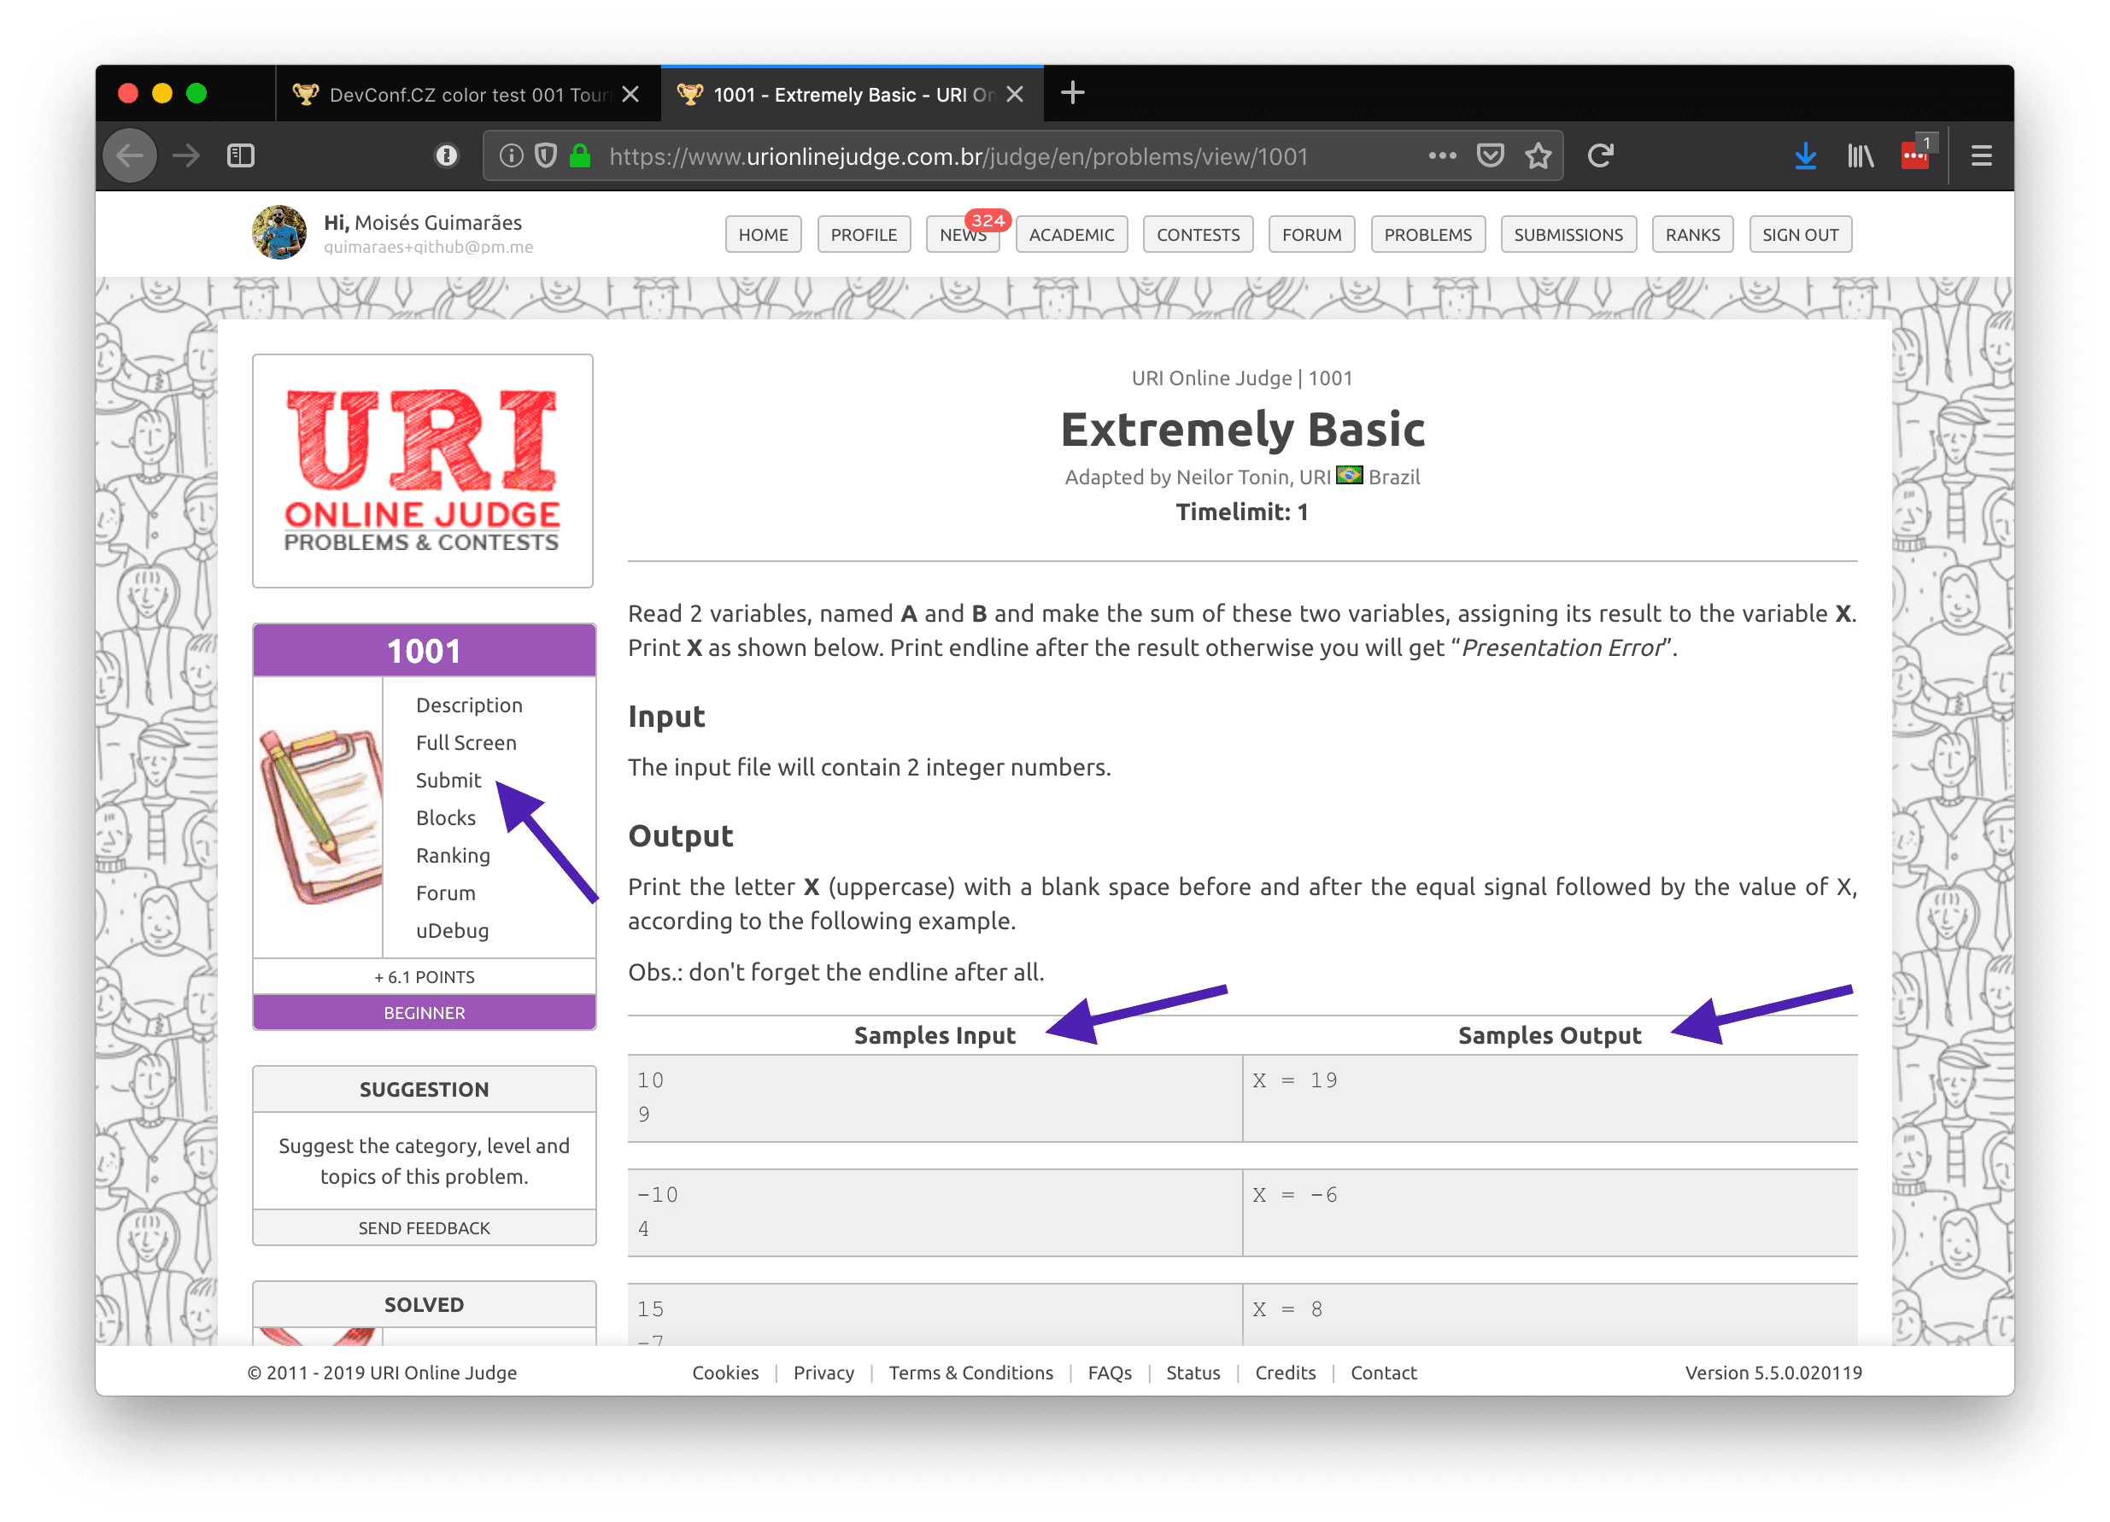This screenshot has height=1522, width=2110.
Task: Open Status footer link
Action: point(1193,1373)
